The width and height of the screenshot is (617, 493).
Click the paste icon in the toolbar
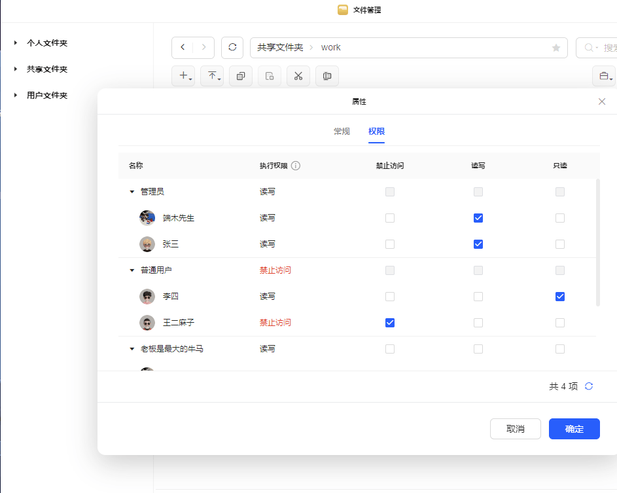point(269,76)
